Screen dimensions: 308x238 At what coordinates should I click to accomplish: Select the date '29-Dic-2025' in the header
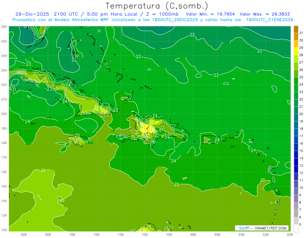coord(32,14)
